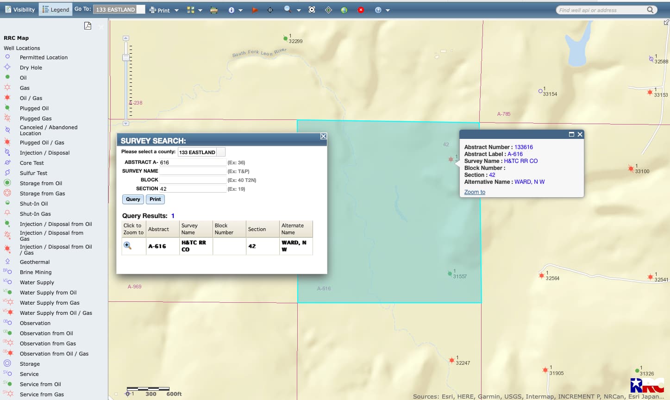Click the green globe full-extent icon
Image resolution: width=670 pixels, height=400 pixels.
(344, 10)
